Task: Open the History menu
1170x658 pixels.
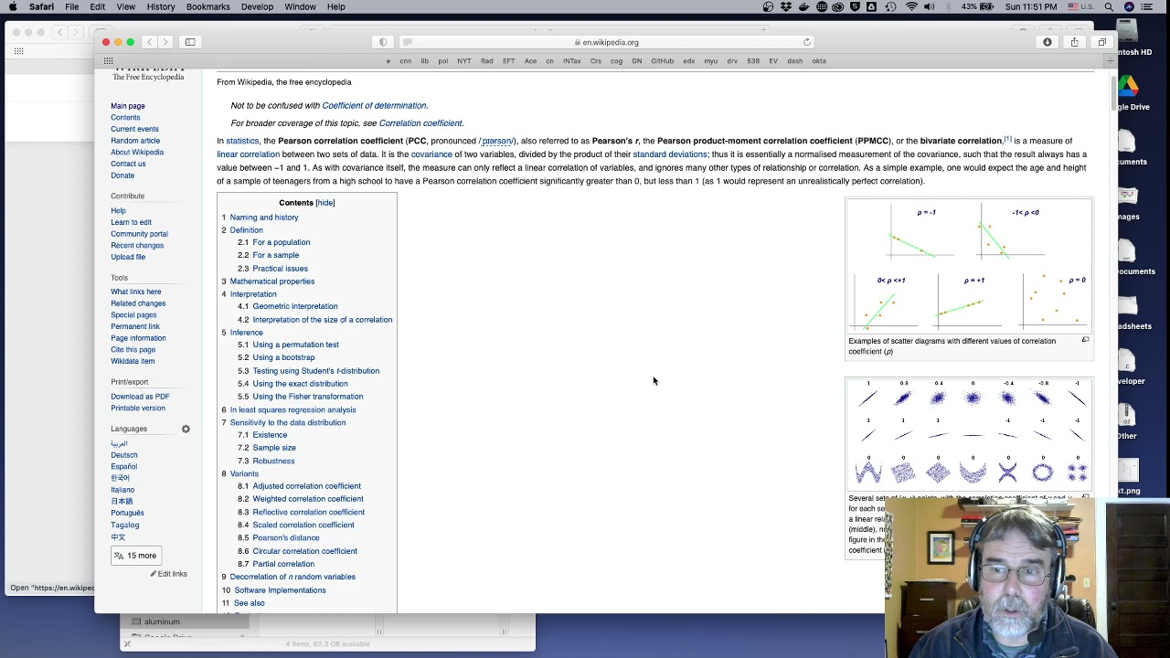Action: 161,7
